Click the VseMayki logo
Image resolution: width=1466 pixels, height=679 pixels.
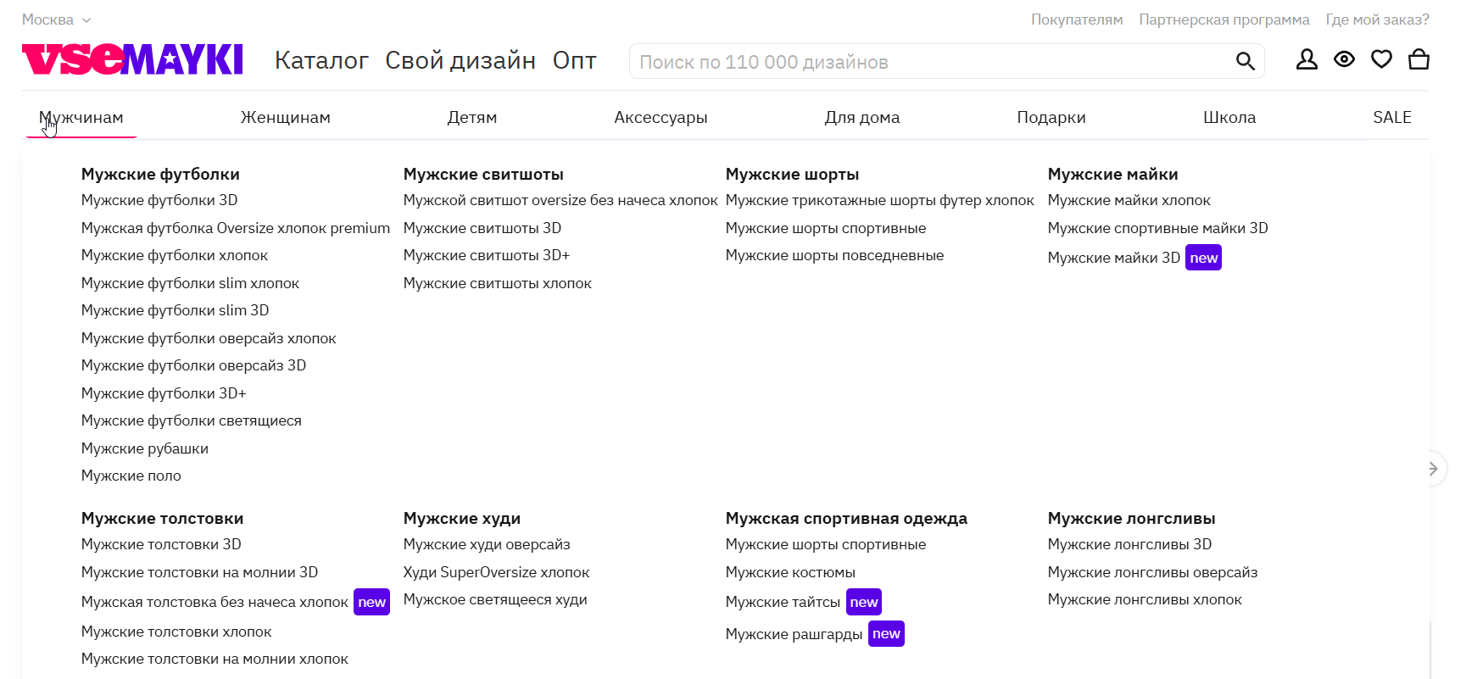coord(132,59)
